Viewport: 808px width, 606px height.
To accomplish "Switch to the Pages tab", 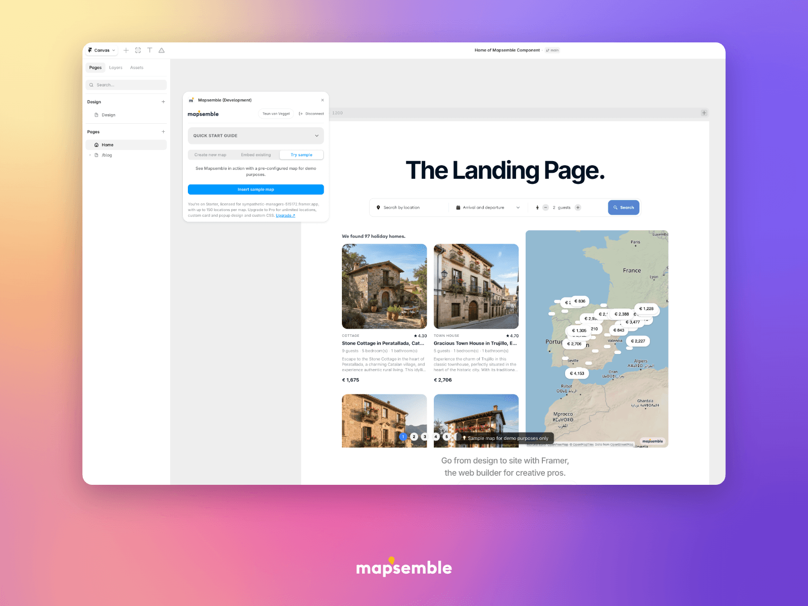I will (95, 68).
